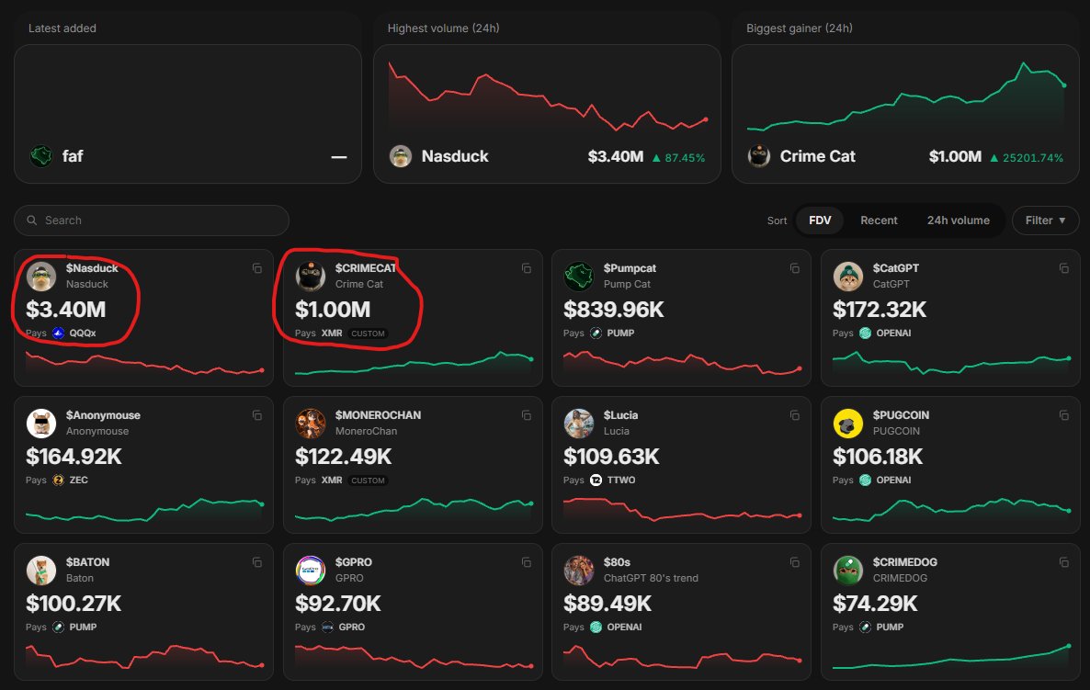Click Nasduck name in Highest volume card
The width and height of the screenshot is (1090, 690).
[x=455, y=156]
